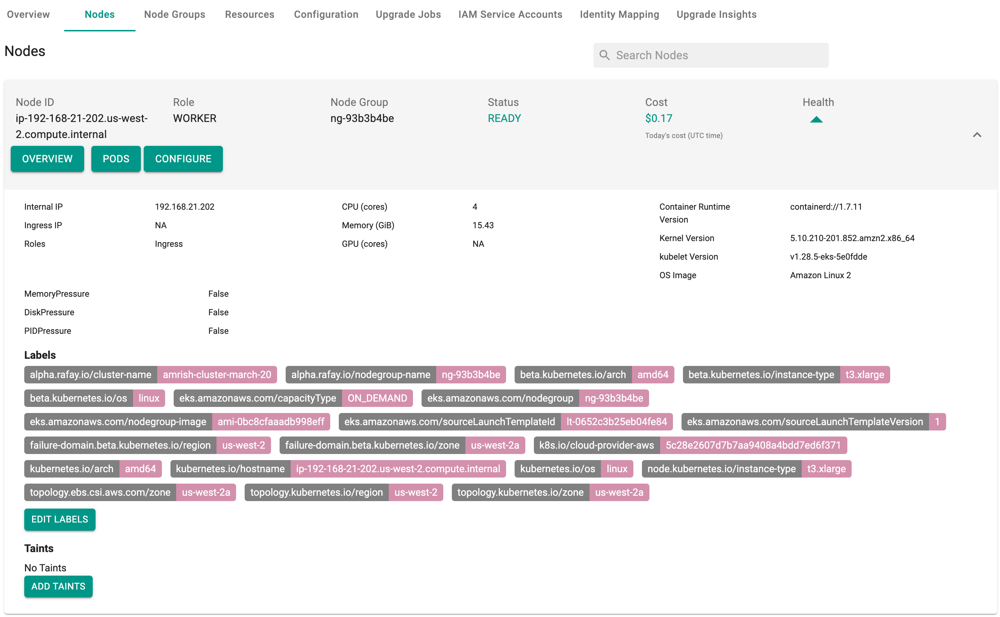The width and height of the screenshot is (1000, 617).
Task: Click the ON_DEMAND capacity type badge
Action: [x=378, y=398]
